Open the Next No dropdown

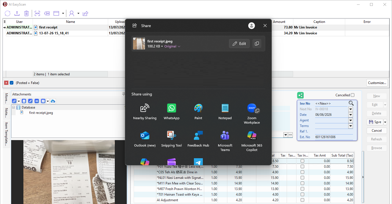tap(350, 109)
